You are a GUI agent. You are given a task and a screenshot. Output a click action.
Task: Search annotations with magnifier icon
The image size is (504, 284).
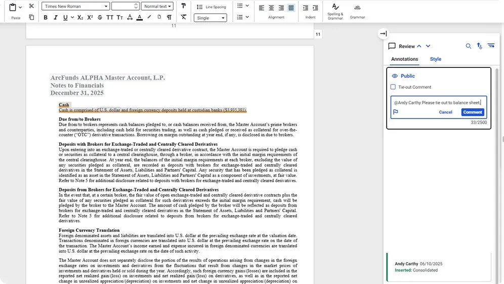(468, 46)
